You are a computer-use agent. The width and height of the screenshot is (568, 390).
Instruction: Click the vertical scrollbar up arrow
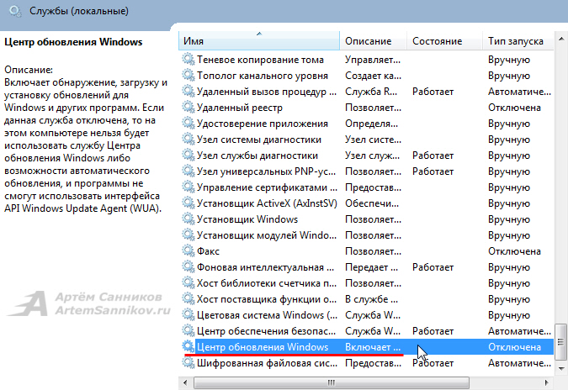tap(560, 39)
